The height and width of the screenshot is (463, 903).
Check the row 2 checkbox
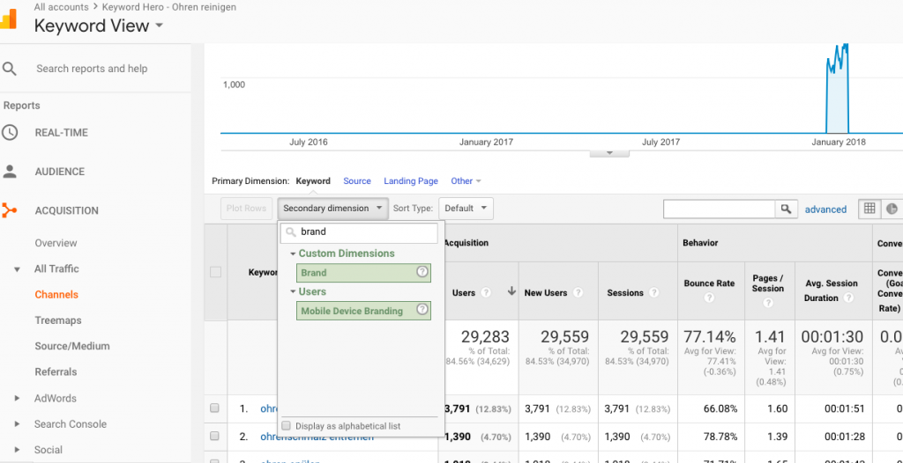214,436
